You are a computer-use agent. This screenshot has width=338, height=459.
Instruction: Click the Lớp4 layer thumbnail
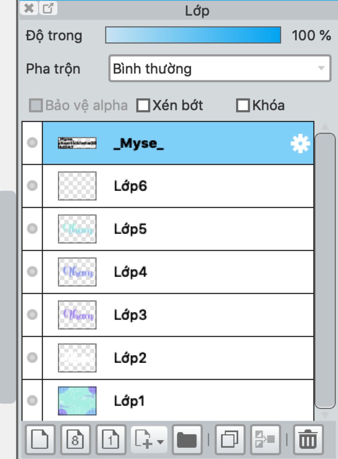click(x=77, y=272)
